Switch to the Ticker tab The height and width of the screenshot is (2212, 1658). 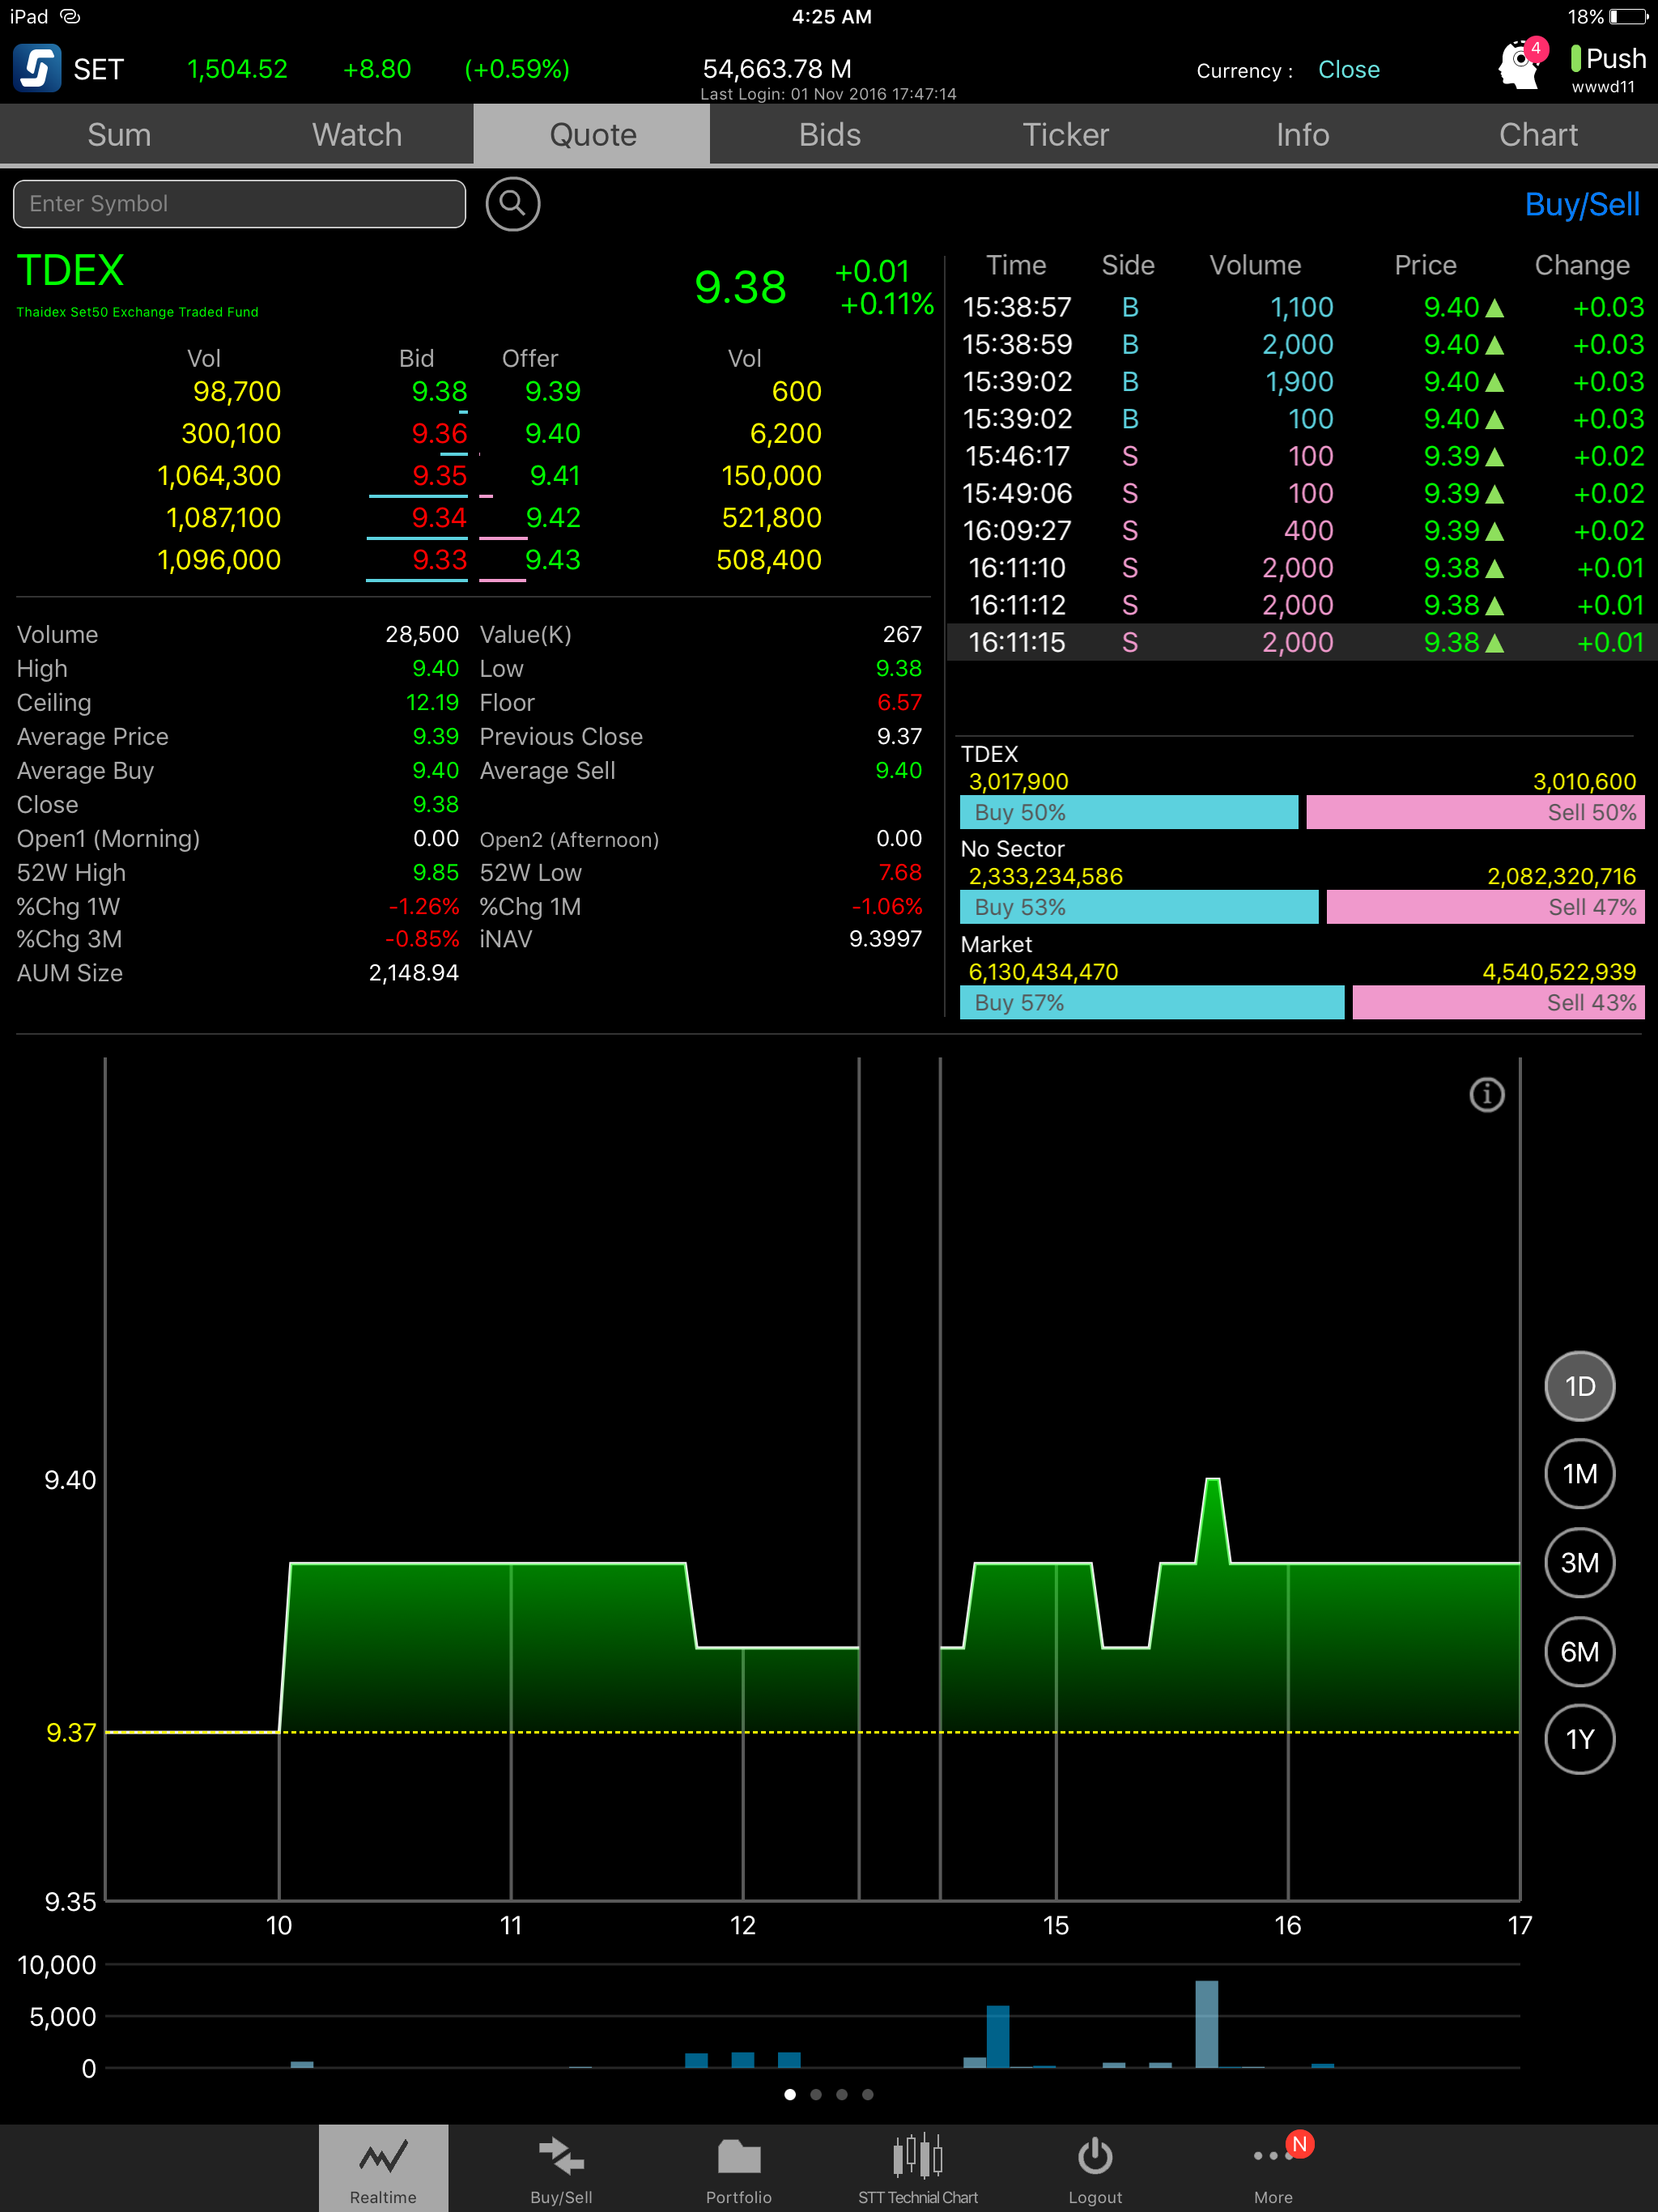pyautogui.click(x=1066, y=135)
